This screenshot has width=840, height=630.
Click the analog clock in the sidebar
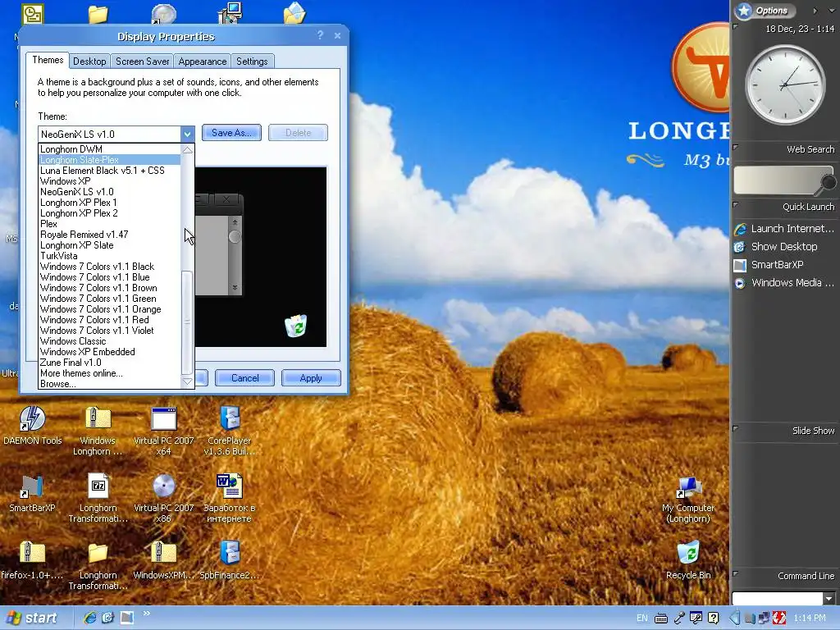tap(785, 85)
